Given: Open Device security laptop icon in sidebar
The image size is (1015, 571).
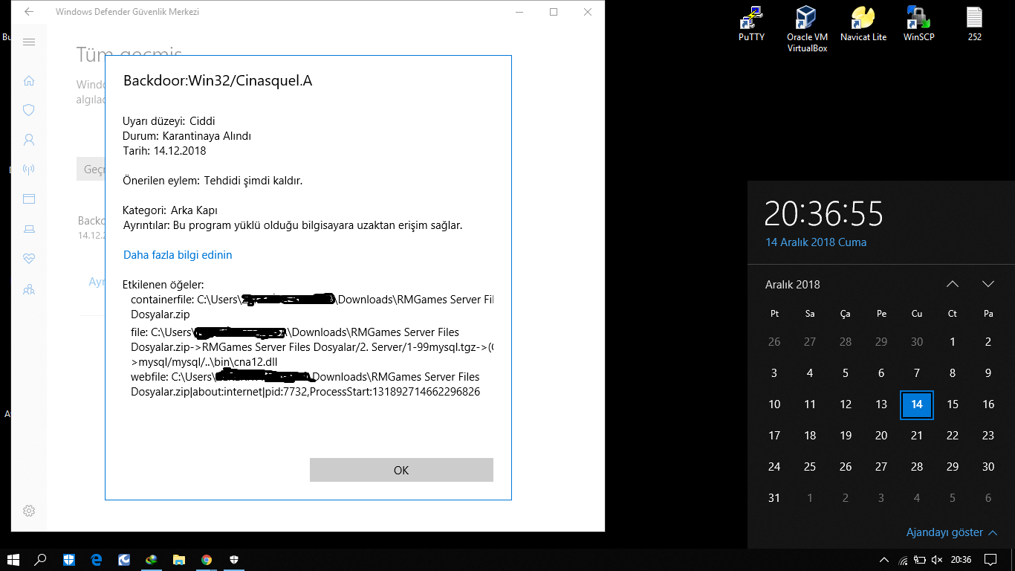Looking at the screenshot, I should click(29, 229).
